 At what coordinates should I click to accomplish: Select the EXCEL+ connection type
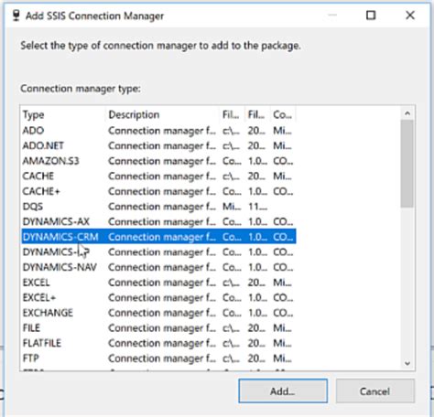(158, 297)
